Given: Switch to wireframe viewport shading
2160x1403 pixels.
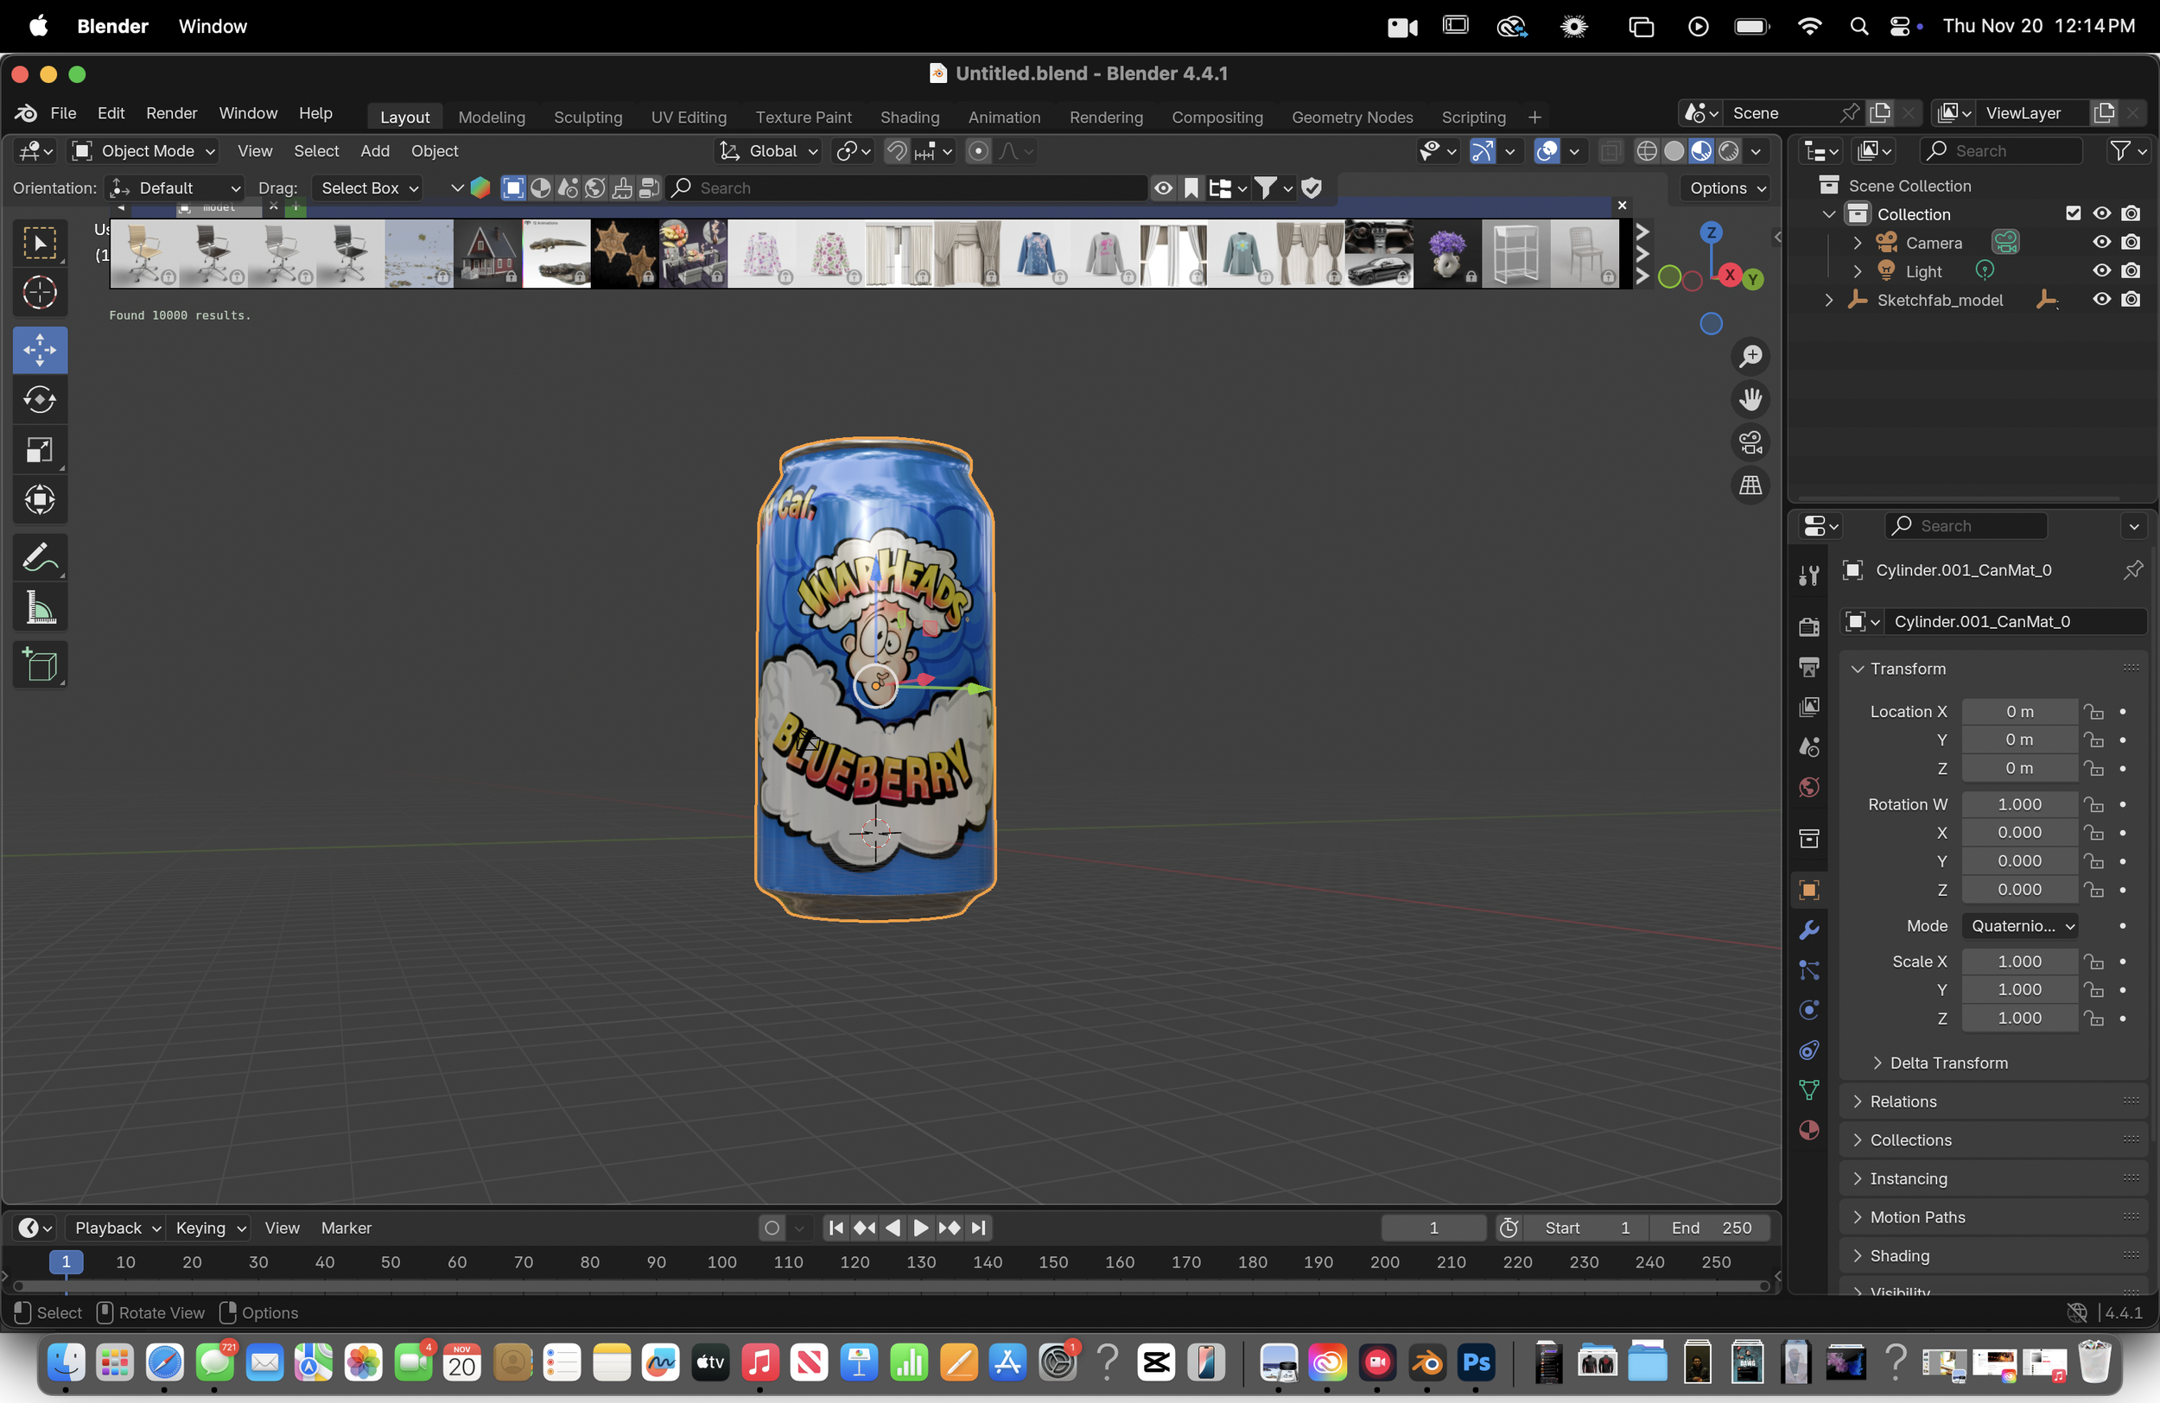Looking at the screenshot, I should click(1646, 150).
